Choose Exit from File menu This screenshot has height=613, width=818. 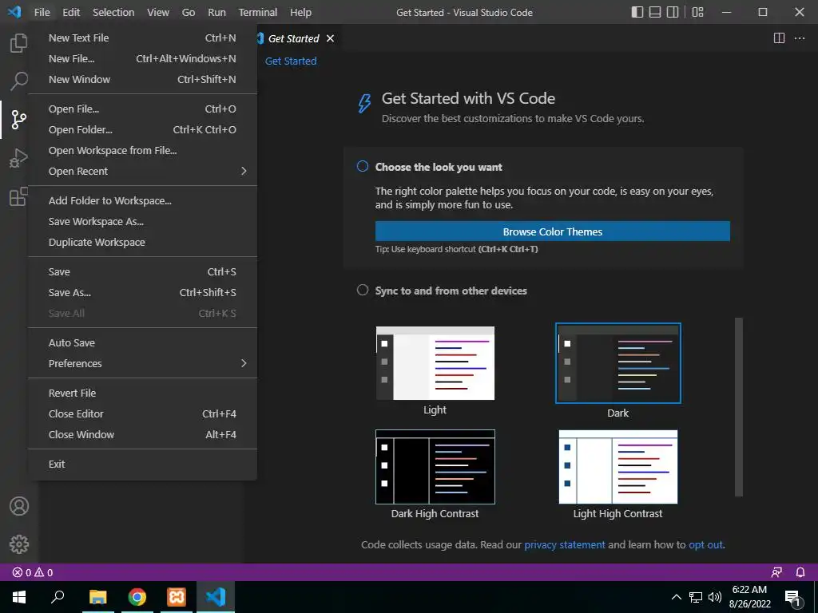tap(142, 464)
